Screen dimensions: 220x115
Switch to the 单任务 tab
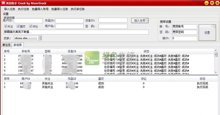pyautogui.click(x=6, y=45)
